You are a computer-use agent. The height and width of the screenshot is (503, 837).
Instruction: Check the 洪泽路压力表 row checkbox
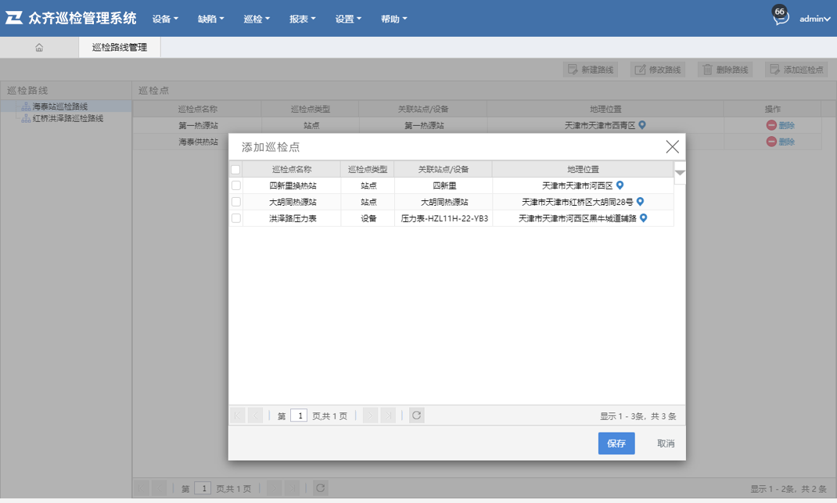[x=236, y=218]
